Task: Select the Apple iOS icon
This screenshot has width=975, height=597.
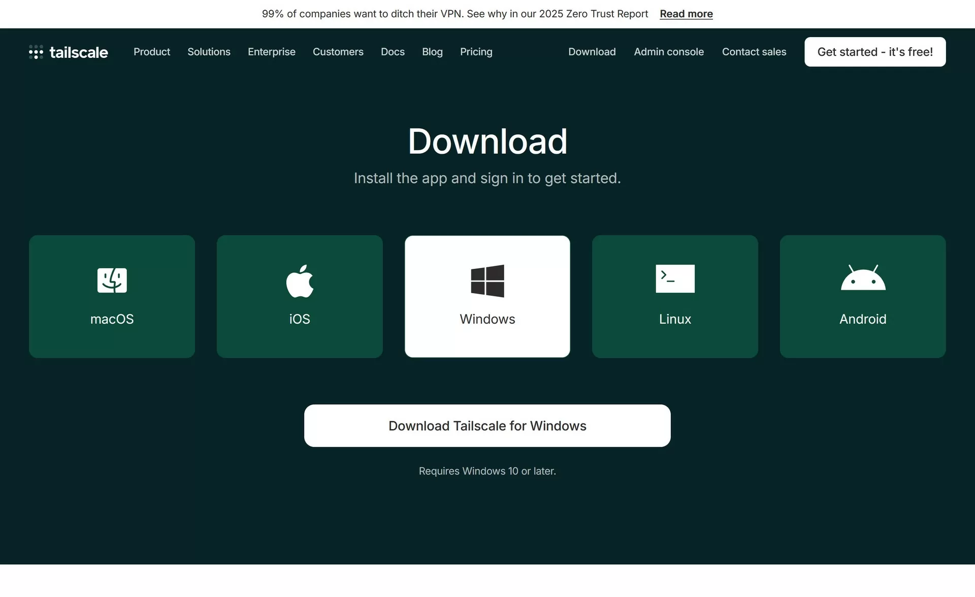Action: [300, 280]
